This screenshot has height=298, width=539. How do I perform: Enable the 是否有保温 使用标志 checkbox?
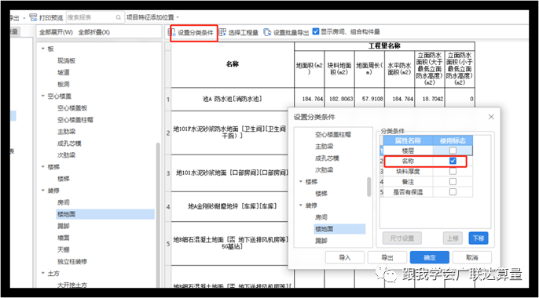point(453,191)
